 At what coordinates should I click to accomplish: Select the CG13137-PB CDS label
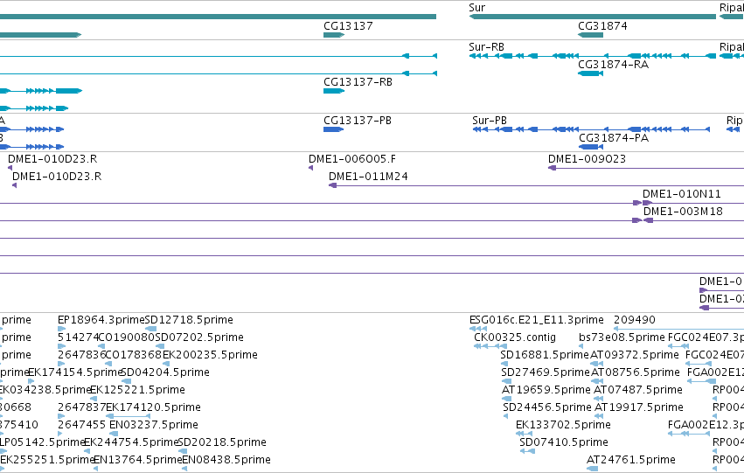(358, 121)
